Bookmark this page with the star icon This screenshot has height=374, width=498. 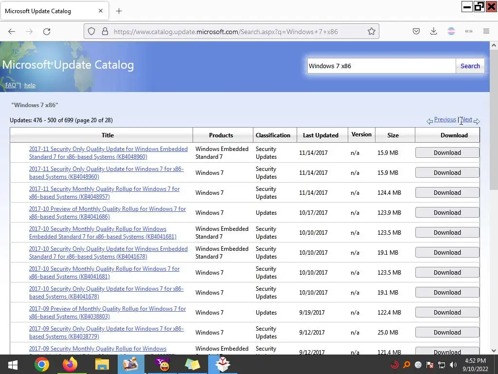(x=371, y=32)
